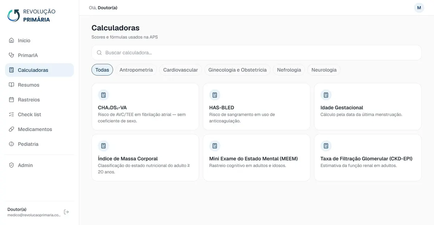Click the calculator icon on CHA₂DS₂-VA card
Screen dimensions: 434x225
point(103,95)
